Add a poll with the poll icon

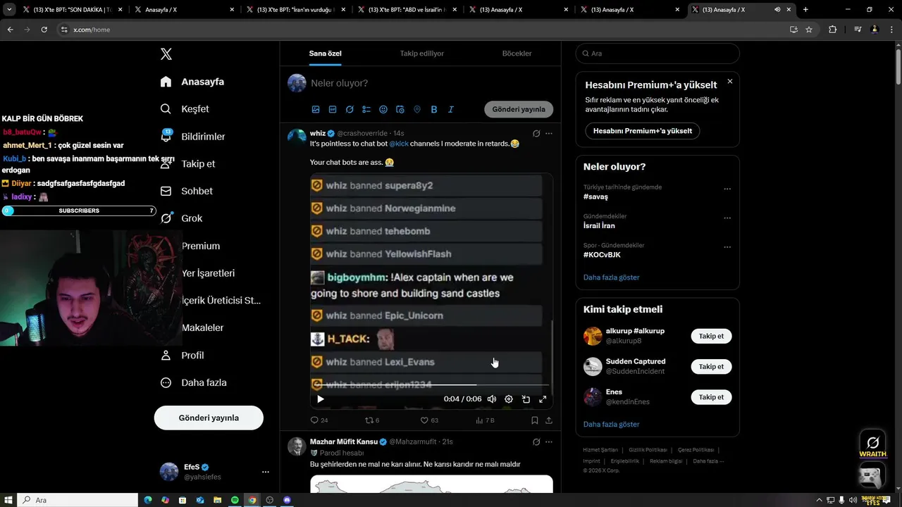tap(366, 110)
